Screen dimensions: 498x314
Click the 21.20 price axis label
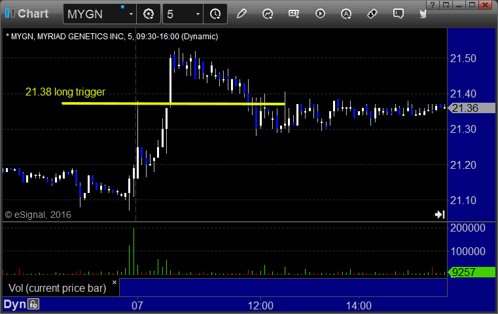tap(463, 165)
